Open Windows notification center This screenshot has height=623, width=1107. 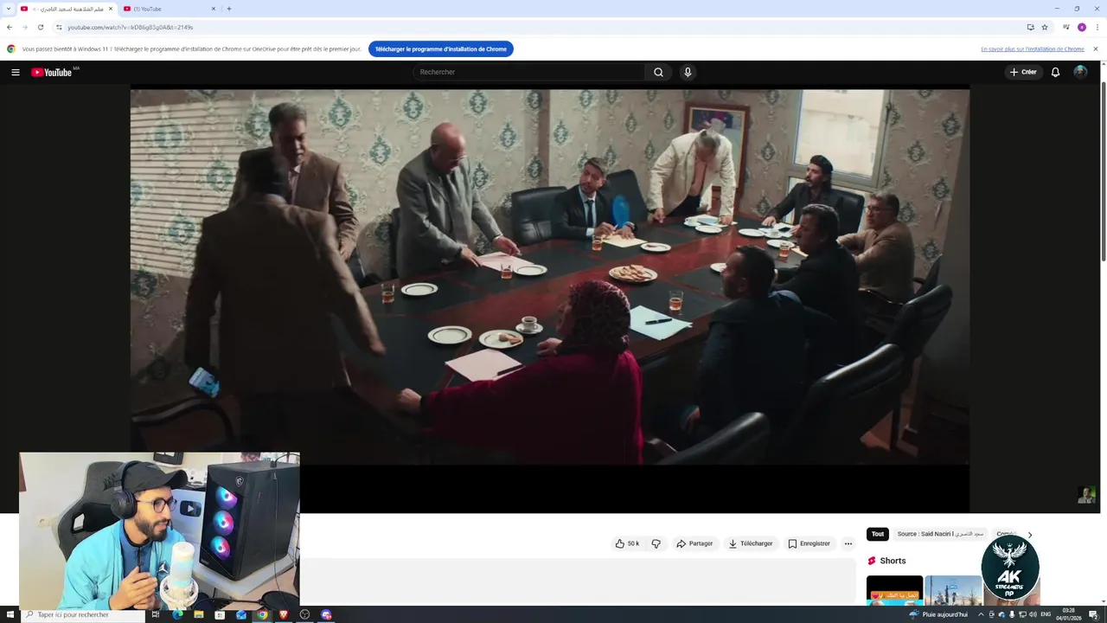pos(1094,614)
